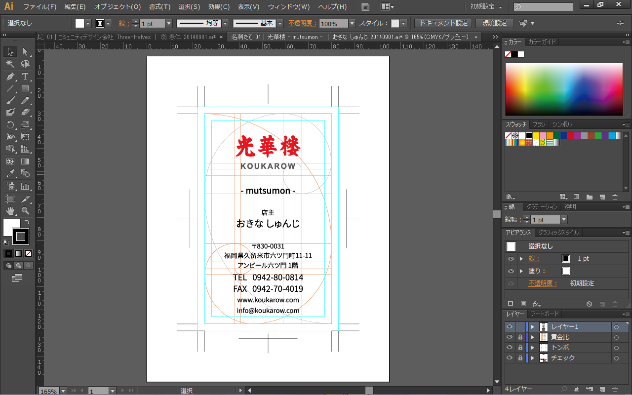632x395 pixels.
Task: Pick the Eyedropper tool
Action: (10, 173)
